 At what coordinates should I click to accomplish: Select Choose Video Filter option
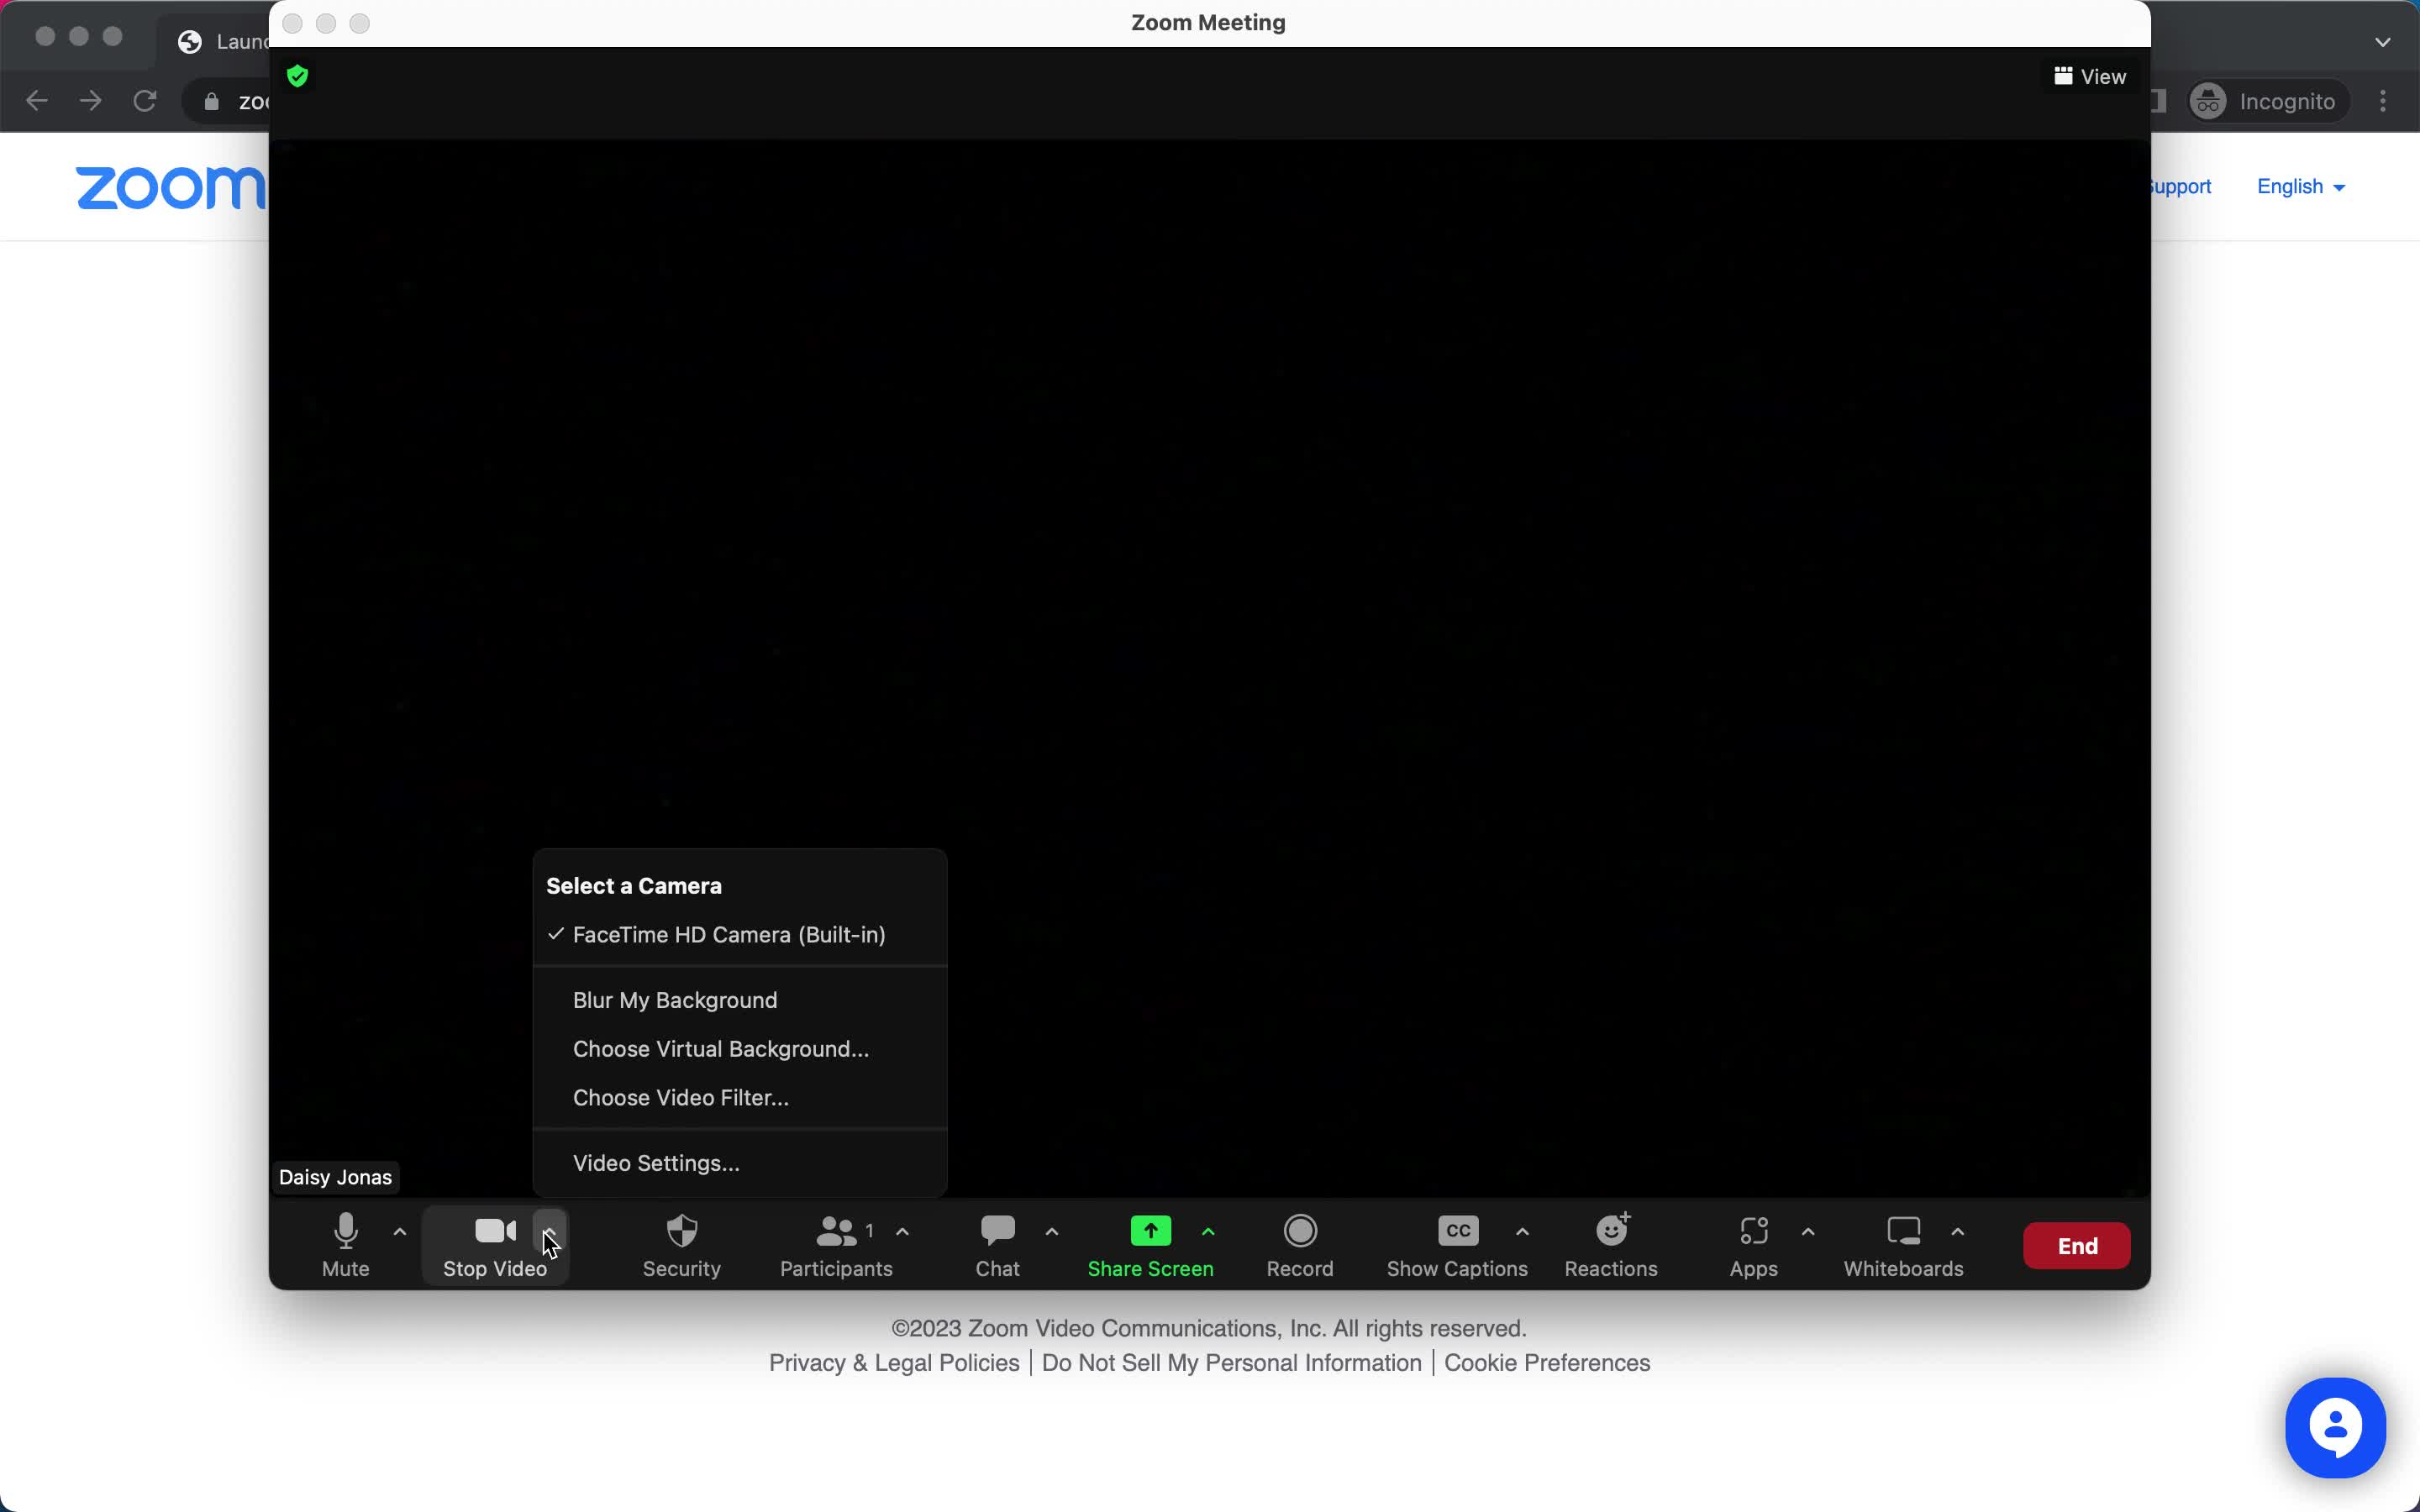(x=680, y=1097)
